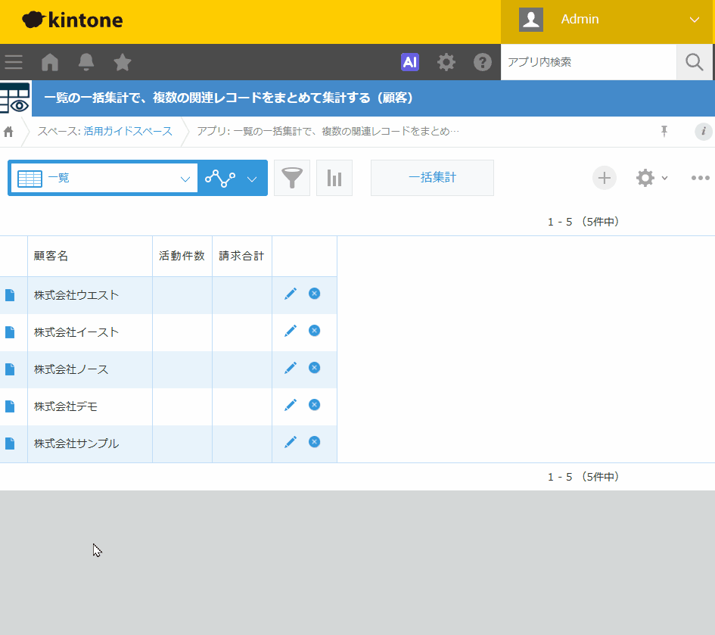Open the help question mark
The image size is (715, 635).
pos(483,62)
